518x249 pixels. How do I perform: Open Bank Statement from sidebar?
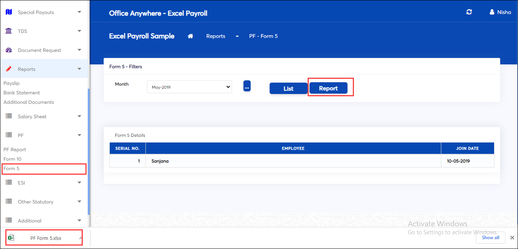pos(22,92)
